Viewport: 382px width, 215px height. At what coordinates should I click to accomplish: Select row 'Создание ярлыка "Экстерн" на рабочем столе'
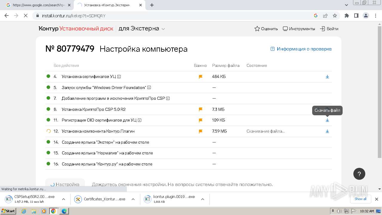click(188, 142)
